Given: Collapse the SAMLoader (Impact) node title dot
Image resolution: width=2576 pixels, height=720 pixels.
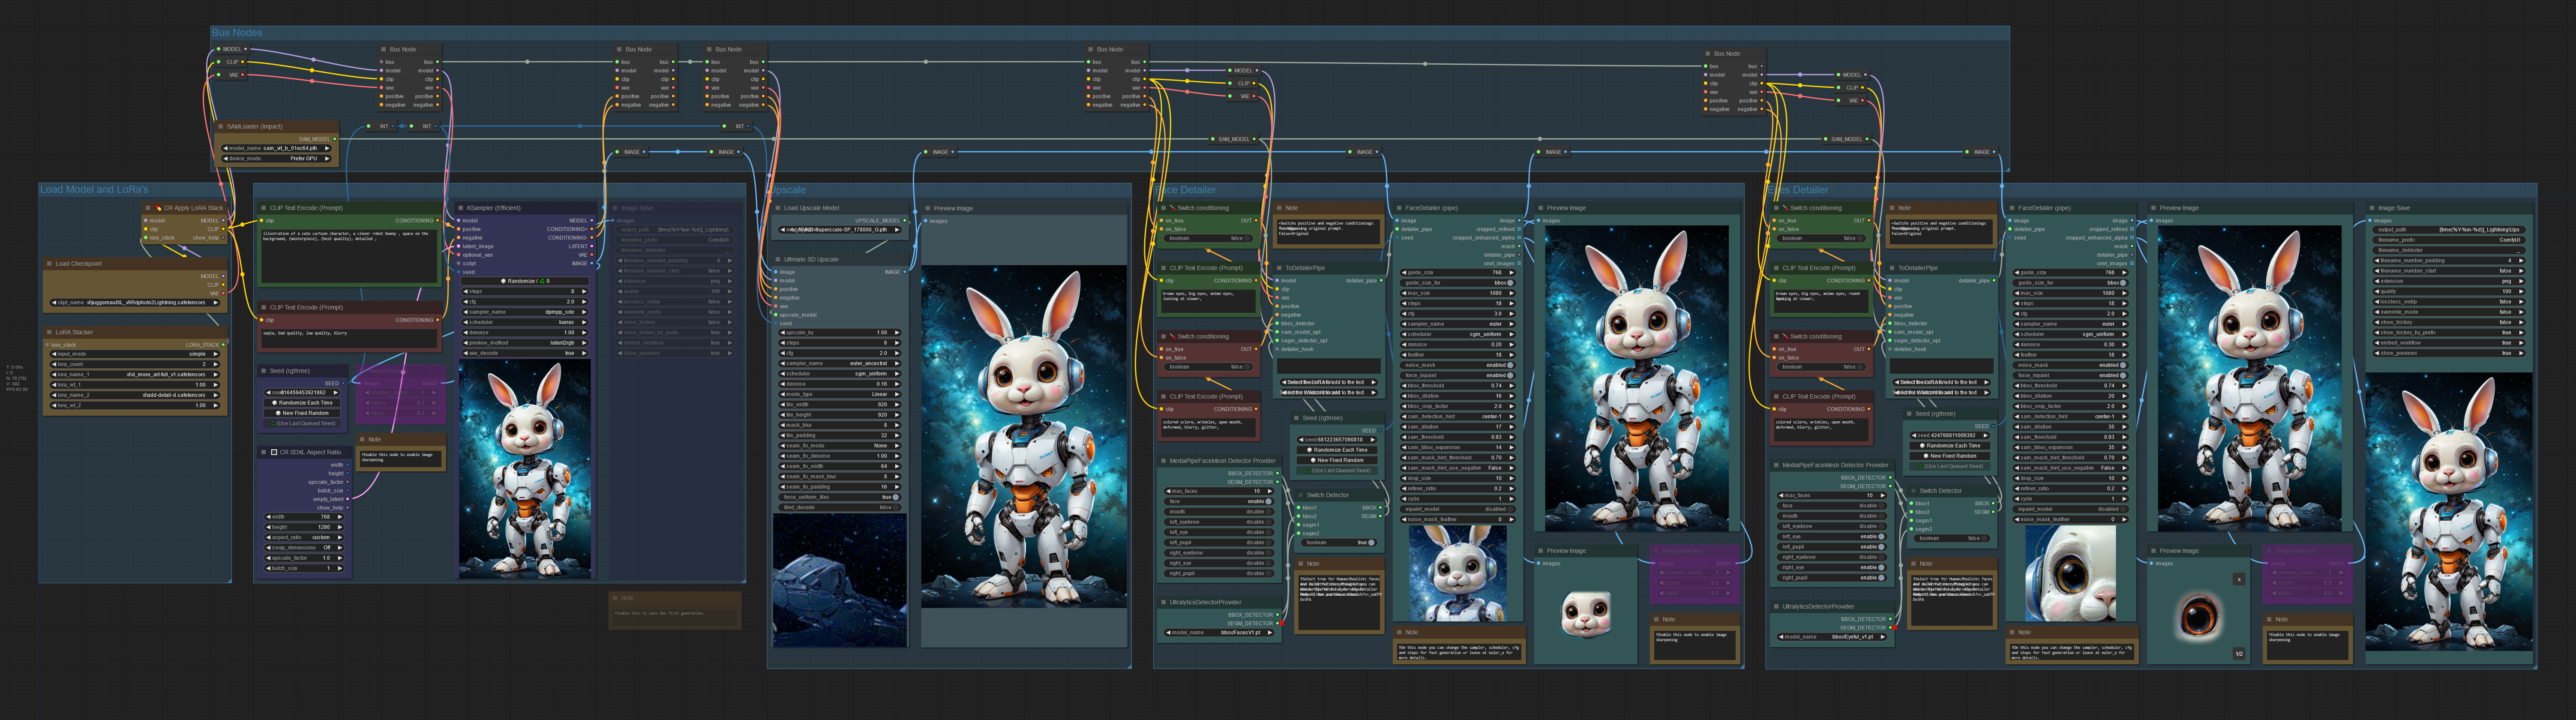Looking at the screenshot, I should (x=221, y=127).
